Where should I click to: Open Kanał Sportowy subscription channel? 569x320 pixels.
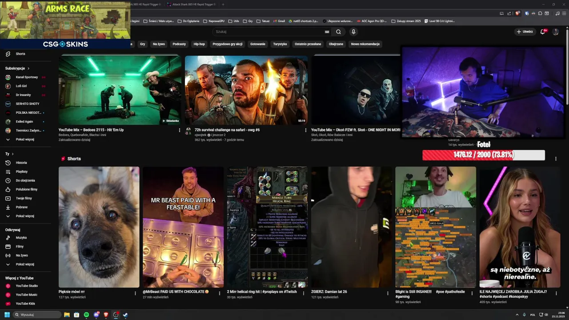(27, 77)
